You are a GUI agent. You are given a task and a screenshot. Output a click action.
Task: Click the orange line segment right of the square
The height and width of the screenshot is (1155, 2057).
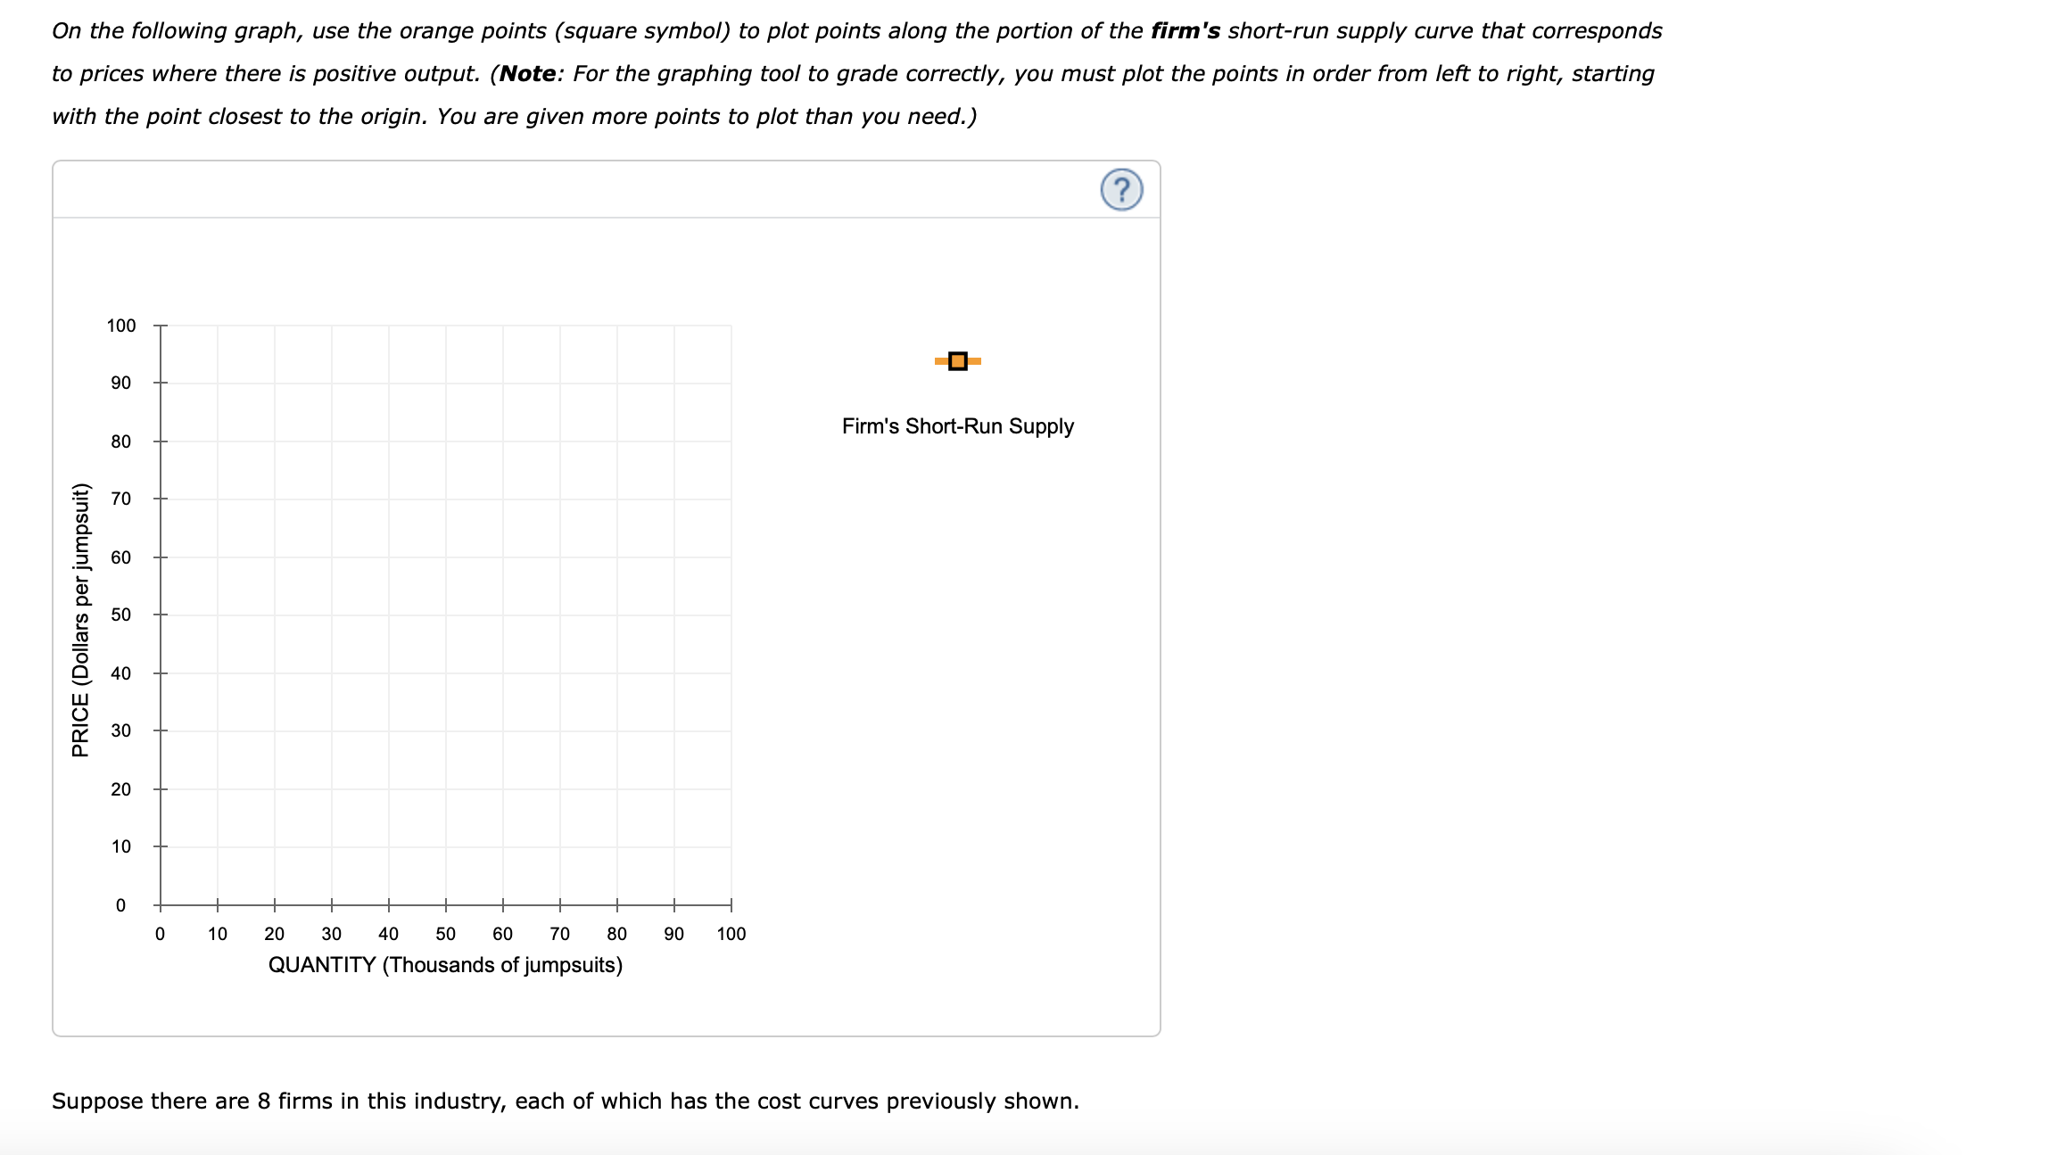[975, 360]
